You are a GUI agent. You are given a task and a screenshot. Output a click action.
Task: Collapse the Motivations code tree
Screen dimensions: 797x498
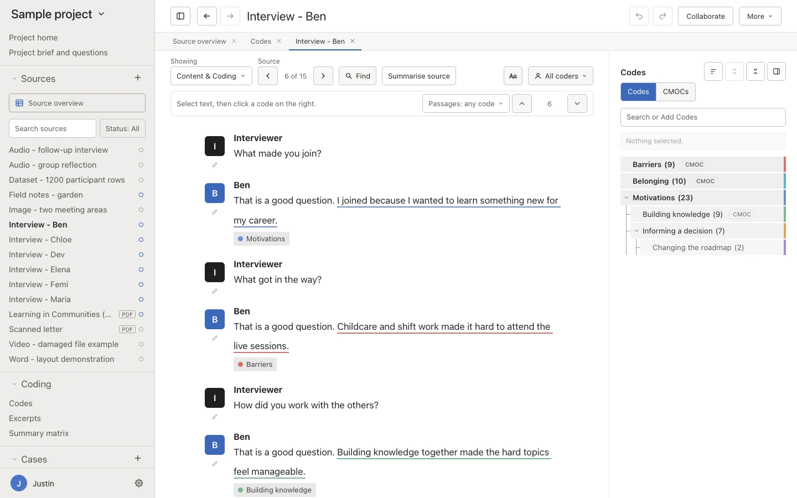pyautogui.click(x=627, y=198)
